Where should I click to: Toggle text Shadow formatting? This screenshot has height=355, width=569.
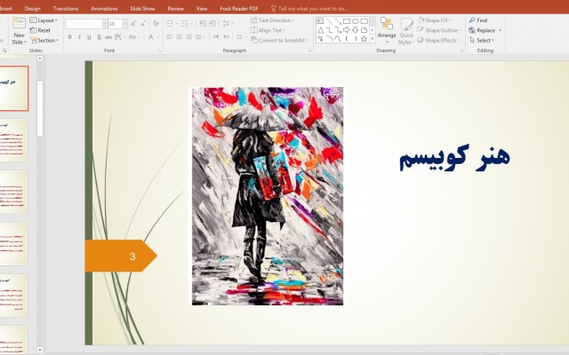tap(99, 37)
